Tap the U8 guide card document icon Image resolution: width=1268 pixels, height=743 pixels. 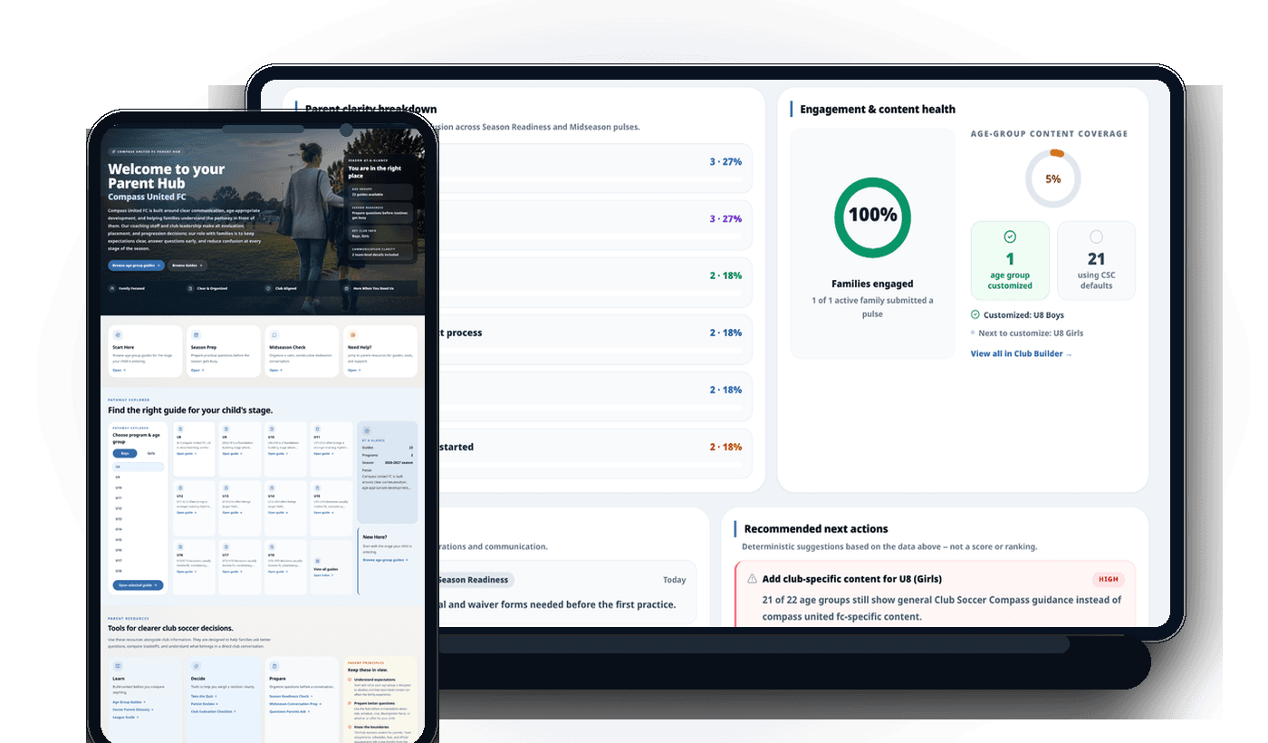(180, 428)
